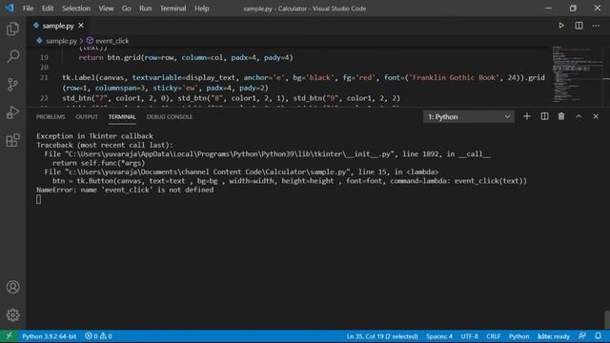The image size is (610, 343).
Task: Open the Run and Debug view
Action: [x=12, y=112]
